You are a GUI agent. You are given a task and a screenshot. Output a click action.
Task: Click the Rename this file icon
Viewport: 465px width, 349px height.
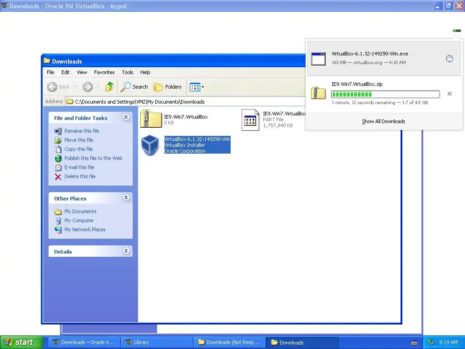coord(58,131)
